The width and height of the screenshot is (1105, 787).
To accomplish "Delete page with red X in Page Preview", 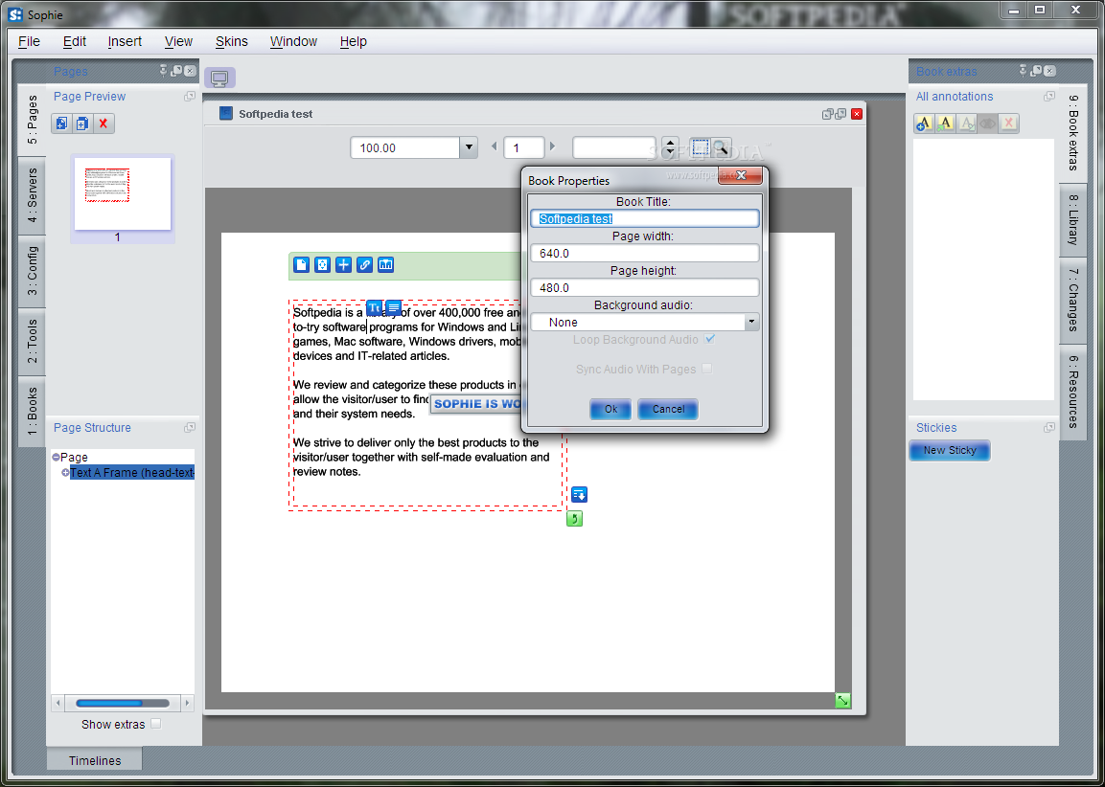I will [104, 124].
